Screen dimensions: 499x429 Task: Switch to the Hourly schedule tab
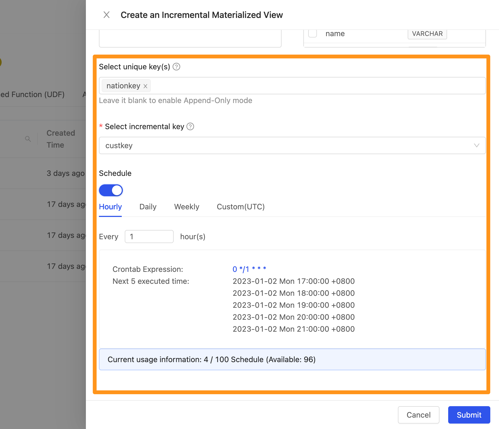click(x=110, y=207)
